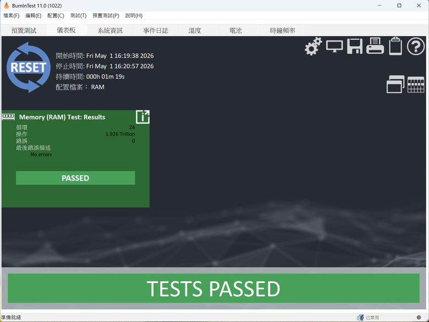This screenshot has height=322, width=429.
Task: Switch to the 系統資訊 tab
Action: tap(110, 30)
